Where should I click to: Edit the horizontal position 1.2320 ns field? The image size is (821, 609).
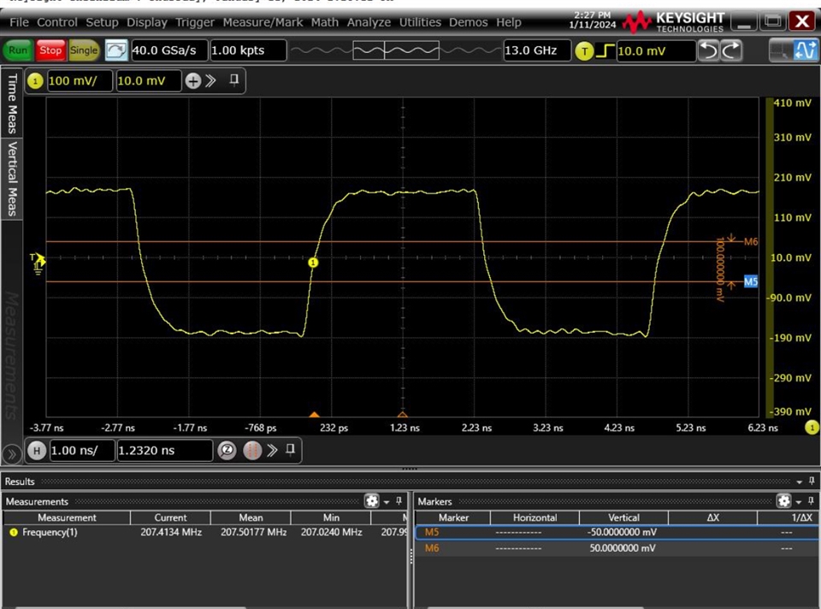(x=164, y=451)
